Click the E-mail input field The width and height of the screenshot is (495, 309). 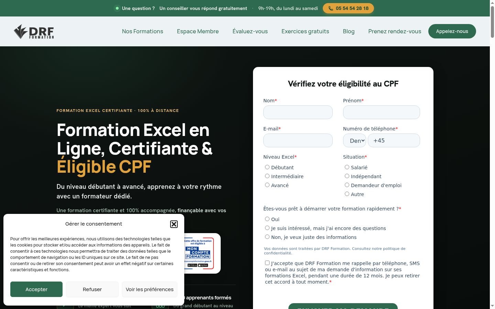(298, 140)
